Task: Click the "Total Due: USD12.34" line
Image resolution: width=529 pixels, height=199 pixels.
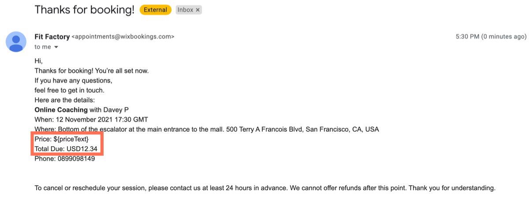Action: tap(66, 149)
